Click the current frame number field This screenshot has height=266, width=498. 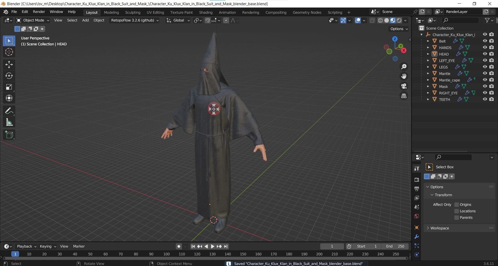332,246
